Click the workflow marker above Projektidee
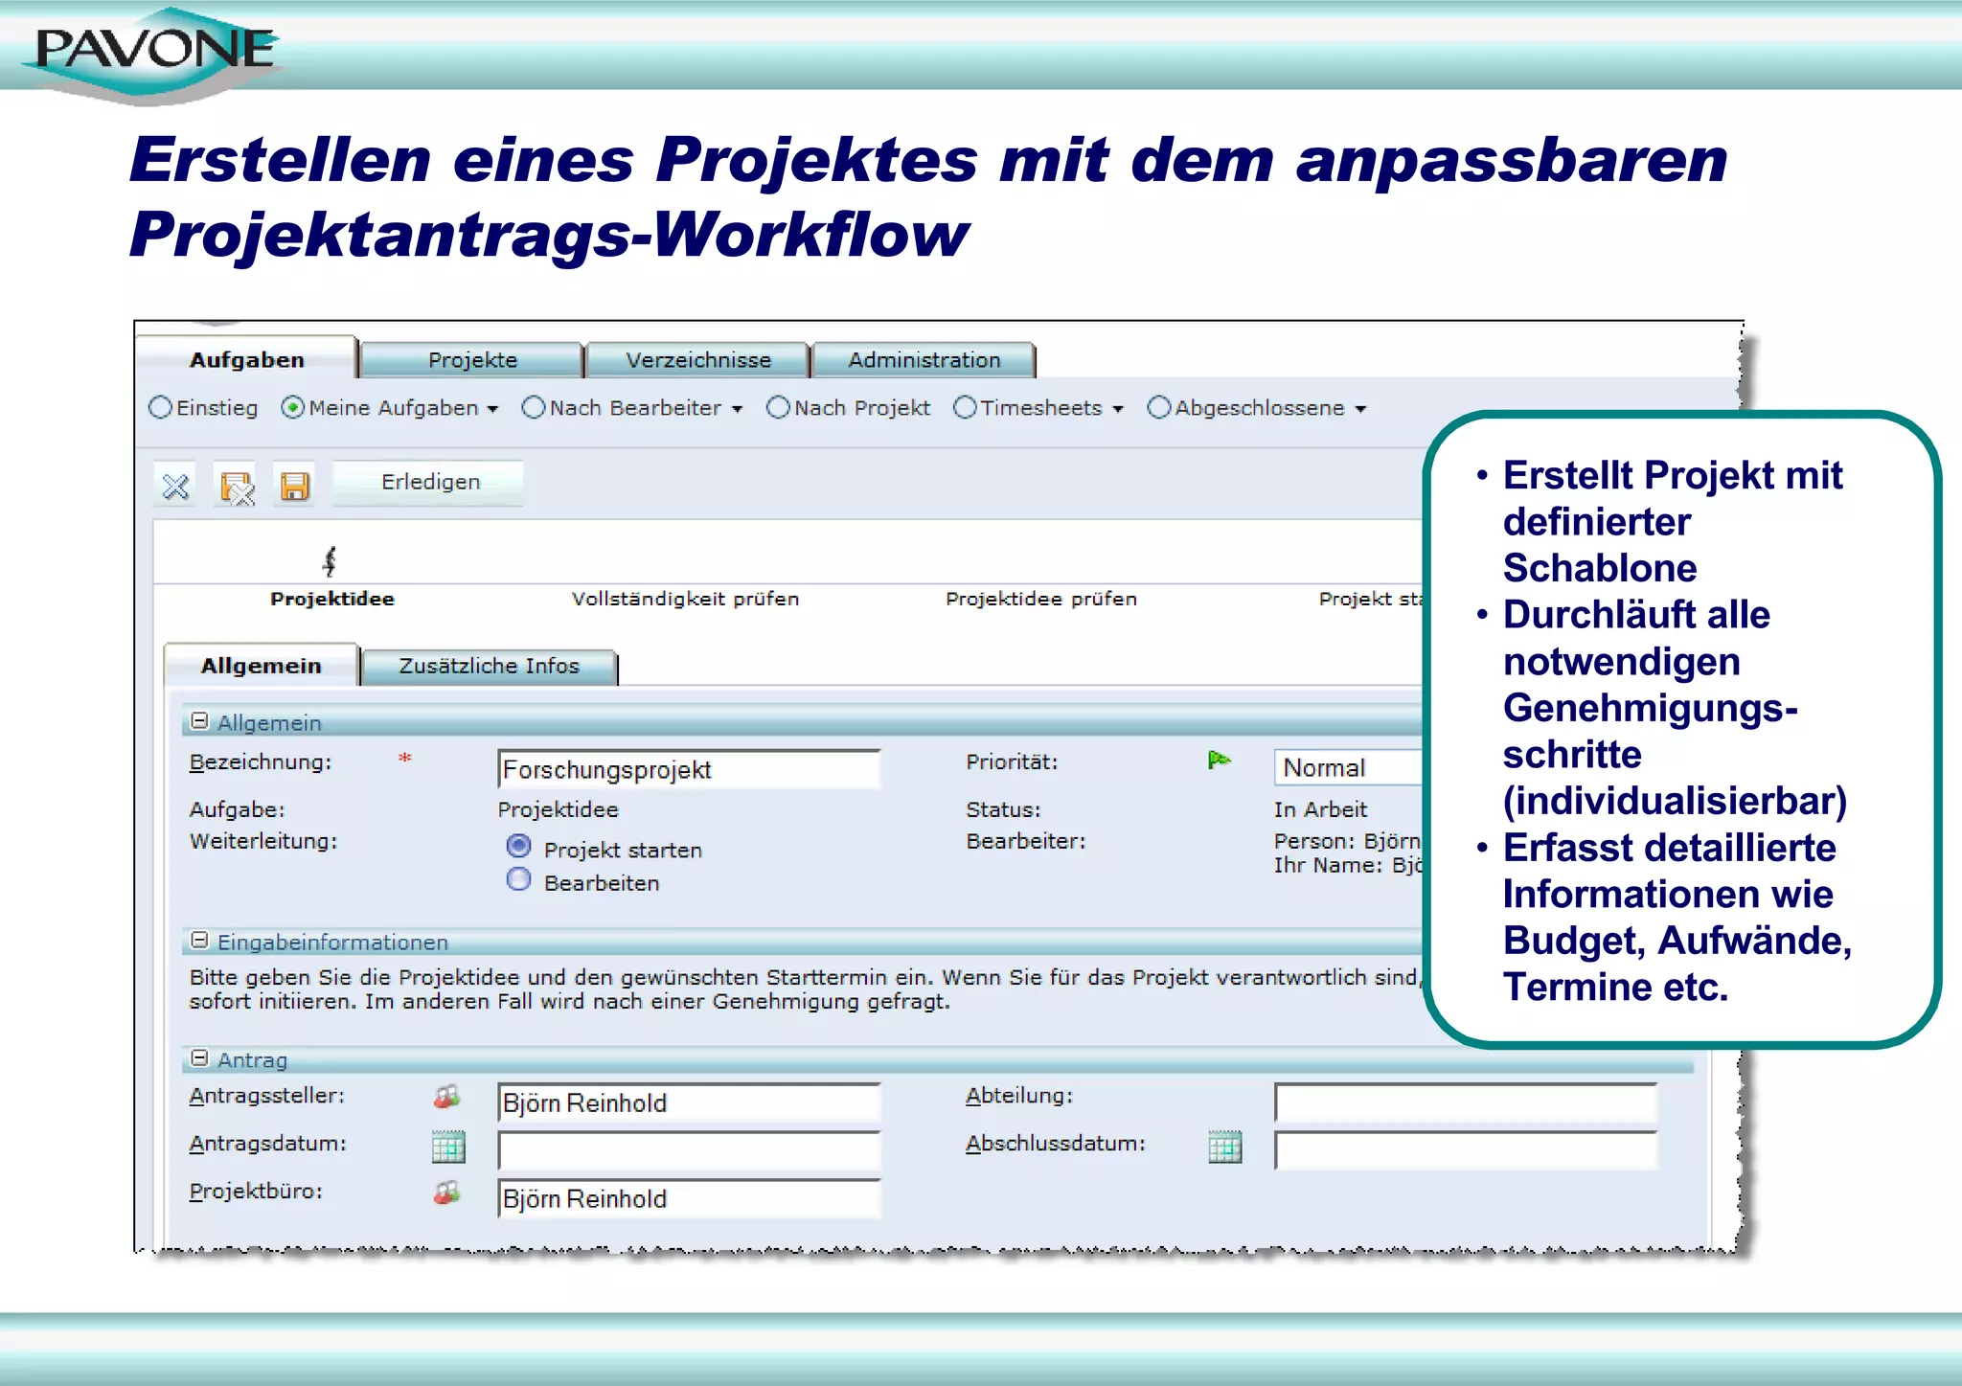 coord(330,560)
